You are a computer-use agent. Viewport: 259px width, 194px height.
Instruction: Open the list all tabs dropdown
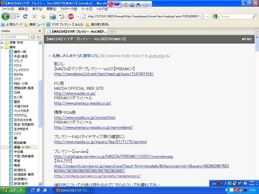[x=257, y=31]
